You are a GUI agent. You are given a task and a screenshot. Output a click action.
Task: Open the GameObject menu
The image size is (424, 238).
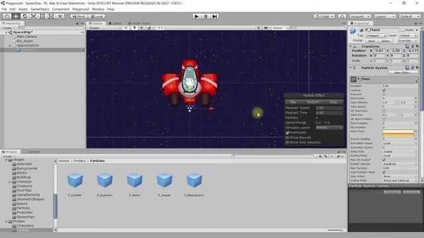pyautogui.click(x=40, y=9)
